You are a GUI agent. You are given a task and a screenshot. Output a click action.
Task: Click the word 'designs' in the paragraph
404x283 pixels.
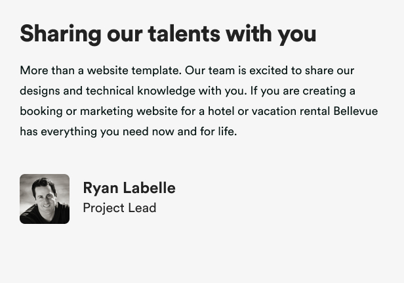tap(40, 91)
